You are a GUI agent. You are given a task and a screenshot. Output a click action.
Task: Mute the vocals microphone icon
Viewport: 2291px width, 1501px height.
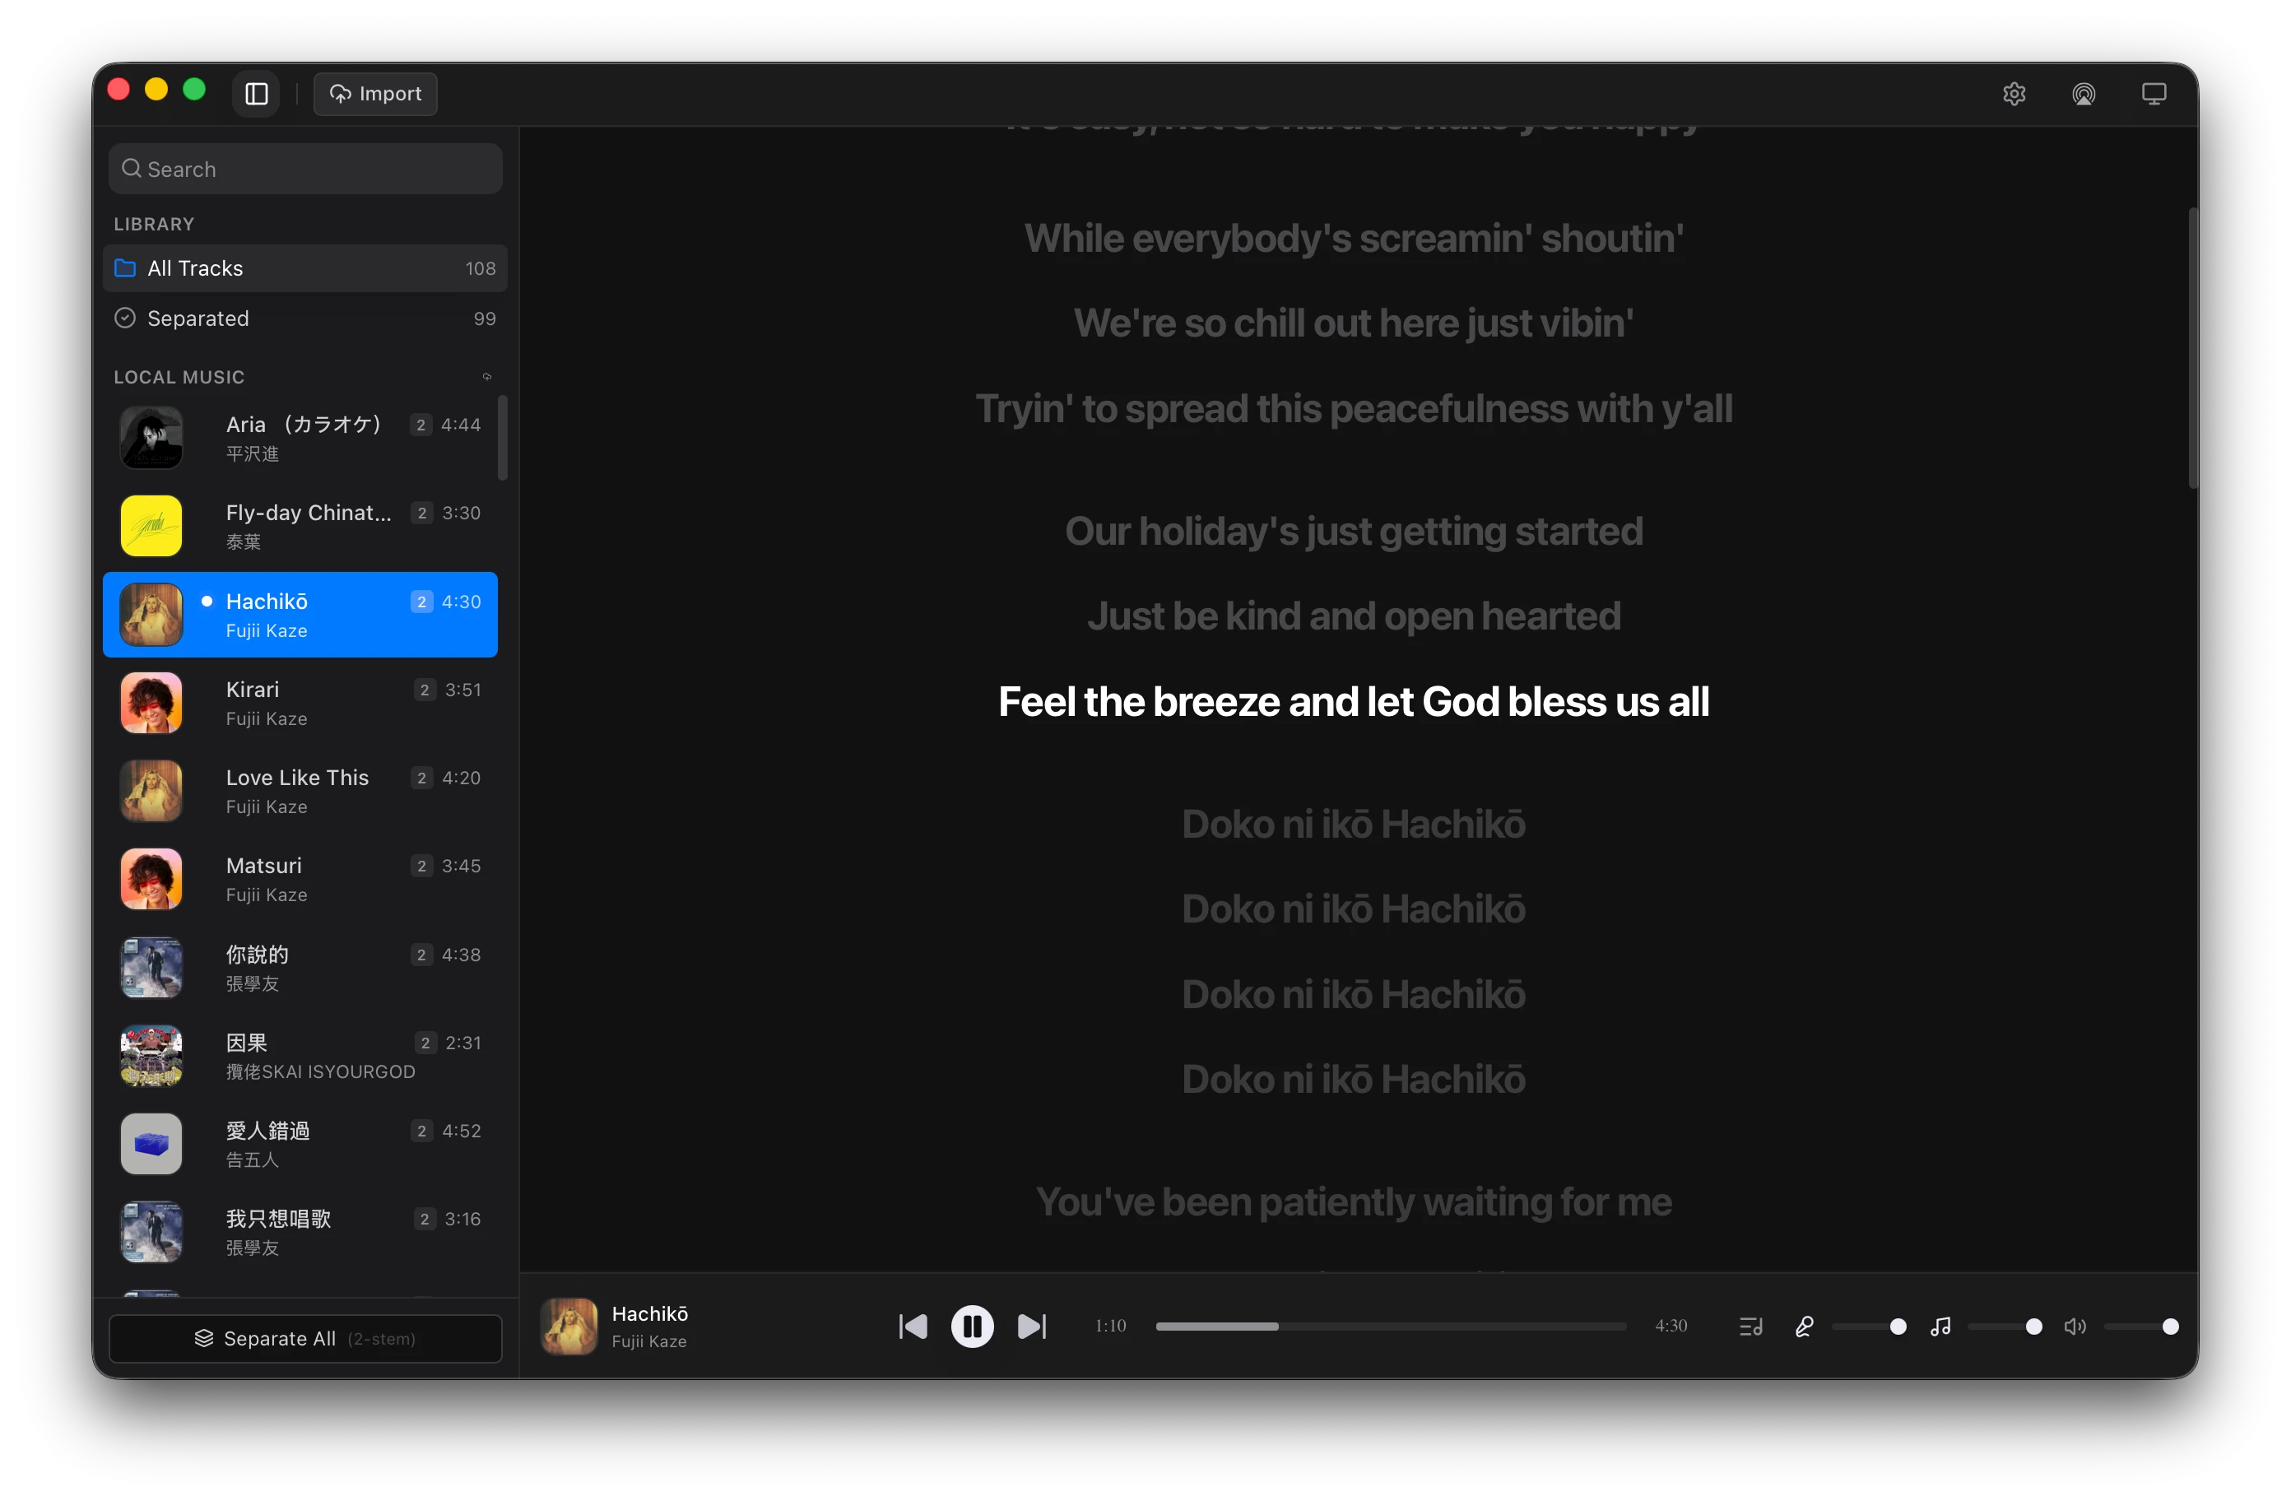click(x=1804, y=1326)
